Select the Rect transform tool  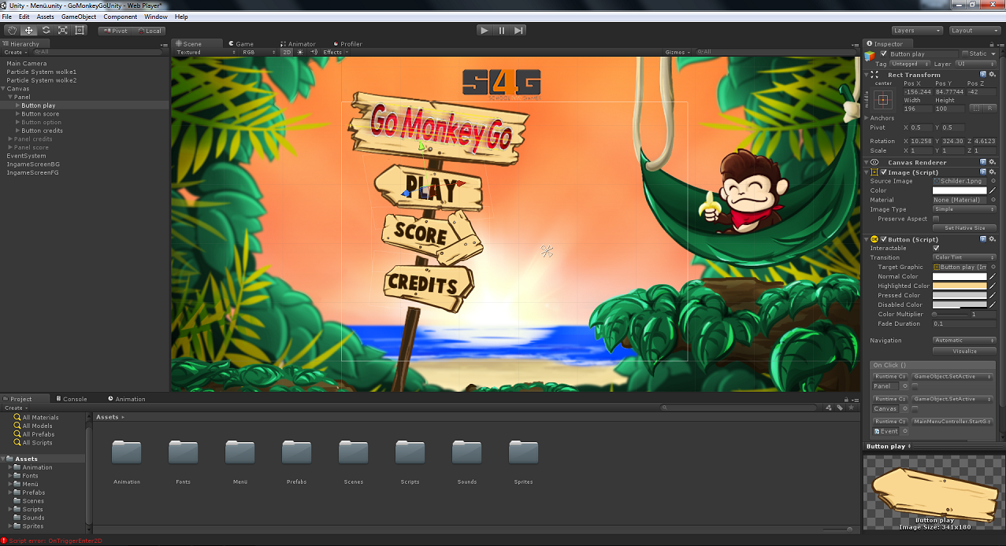[80, 31]
